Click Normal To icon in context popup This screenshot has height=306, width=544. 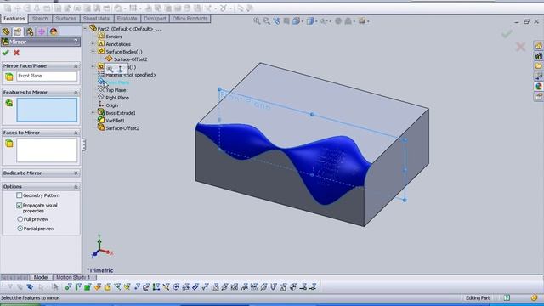(120, 69)
